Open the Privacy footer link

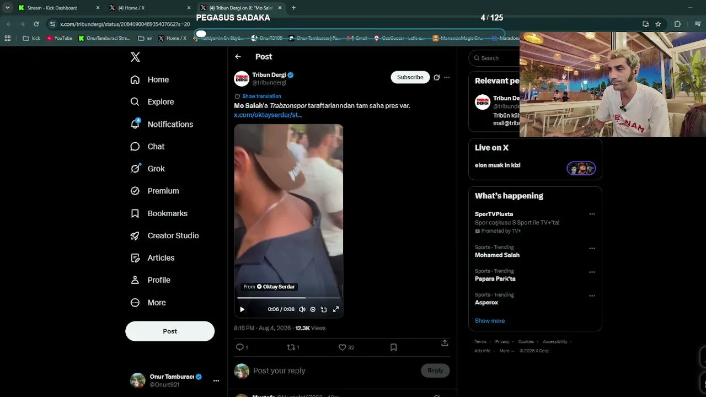tap(502, 342)
